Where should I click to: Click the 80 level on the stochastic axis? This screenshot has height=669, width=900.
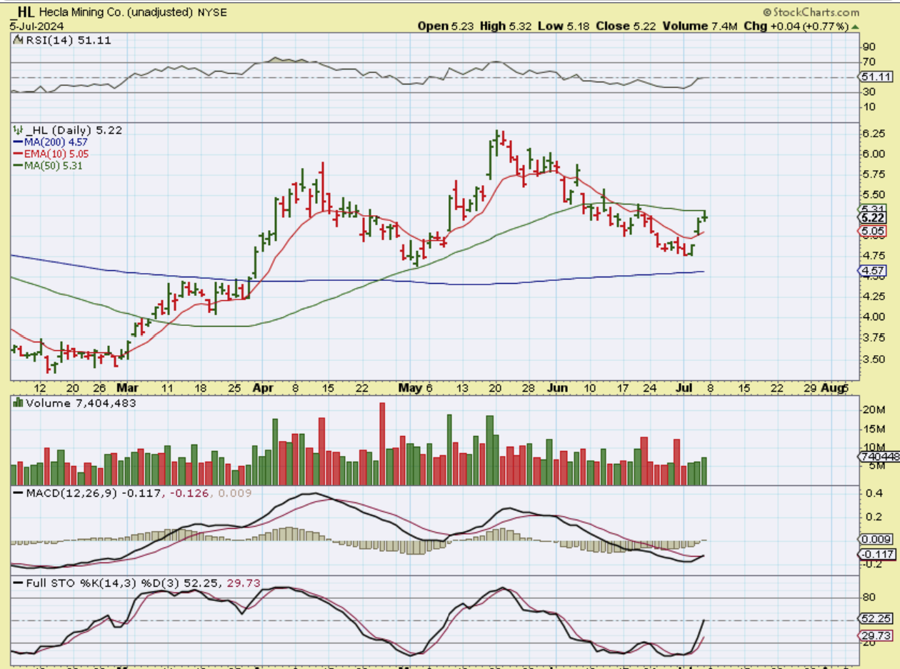(869, 598)
